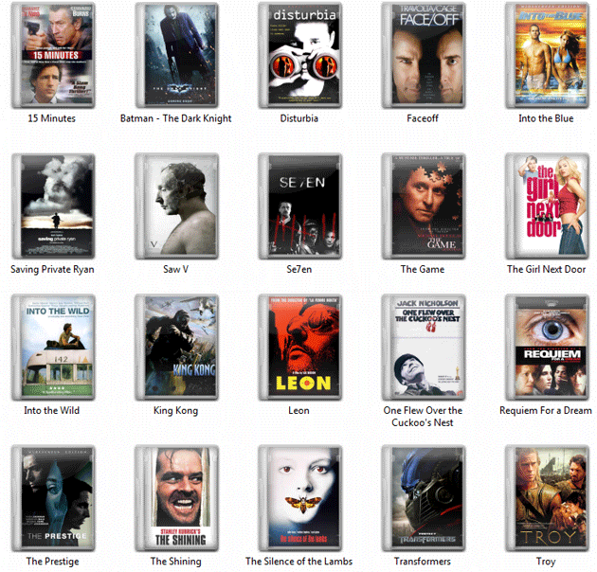
Task: Select The Prestige movie case icon
Action: click(x=53, y=498)
